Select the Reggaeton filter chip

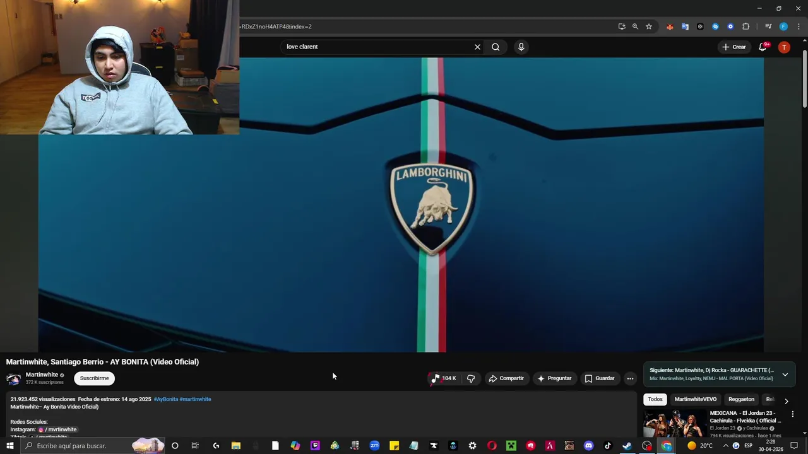point(741,399)
